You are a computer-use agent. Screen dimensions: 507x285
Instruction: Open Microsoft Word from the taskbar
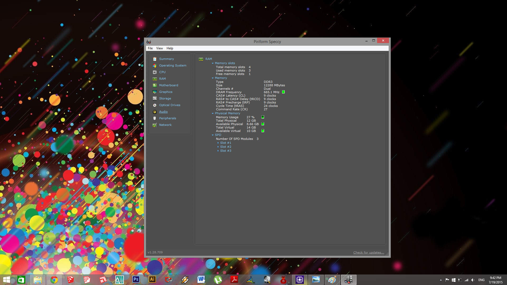click(201, 279)
